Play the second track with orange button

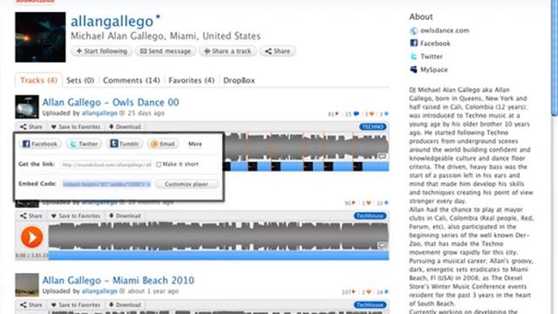tap(31, 237)
